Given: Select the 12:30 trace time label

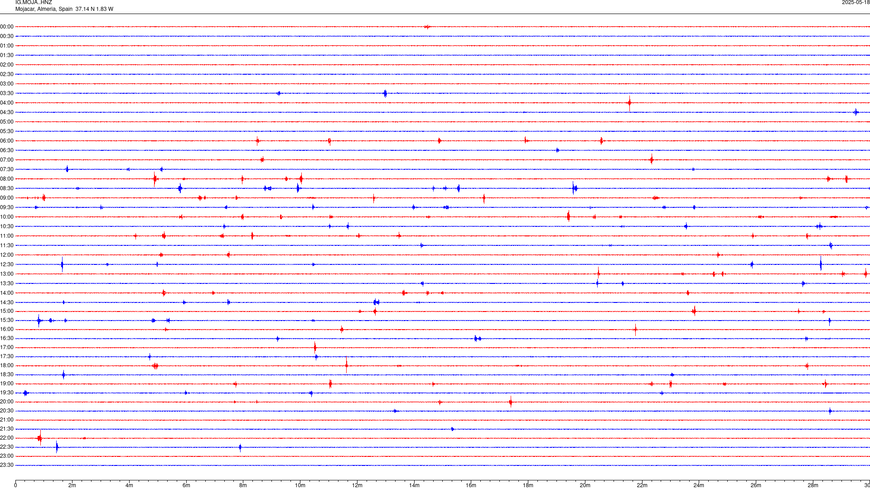Looking at the screenshot, I should click(7, 264).
